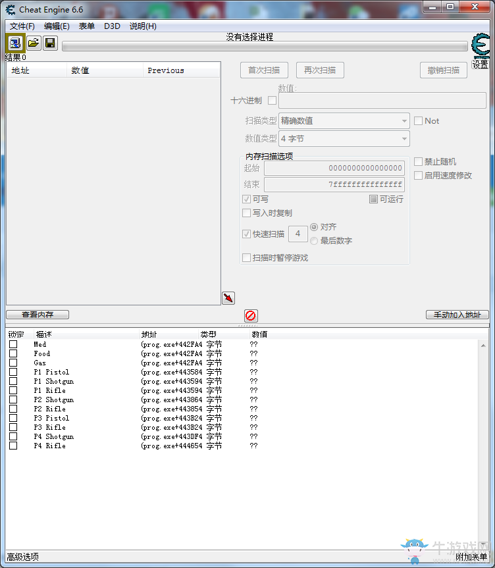495x568 pixels.
Task: Clear address list red circle icon
Action: click(251, 315)
